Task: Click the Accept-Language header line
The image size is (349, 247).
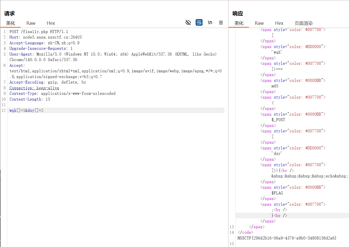Action: coord(44,43)
